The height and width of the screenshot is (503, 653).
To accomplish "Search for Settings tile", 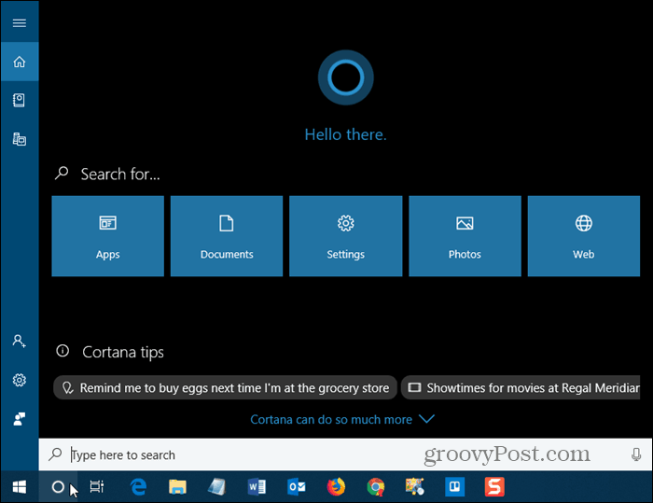I will click(x=346, y=236).
